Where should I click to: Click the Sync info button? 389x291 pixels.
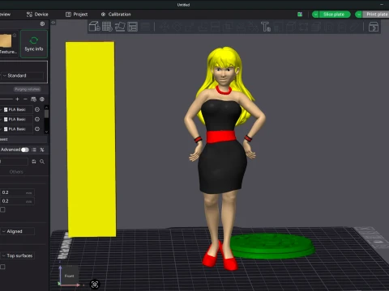34,44
